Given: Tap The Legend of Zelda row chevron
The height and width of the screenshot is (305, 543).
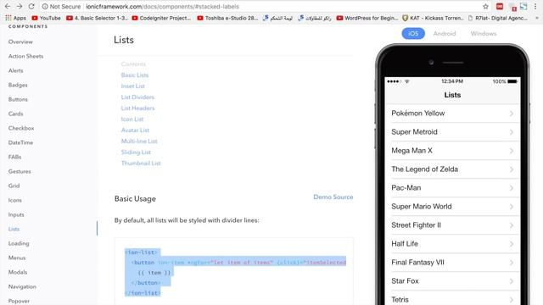Looking at the screenshot, I should [511, 169].
